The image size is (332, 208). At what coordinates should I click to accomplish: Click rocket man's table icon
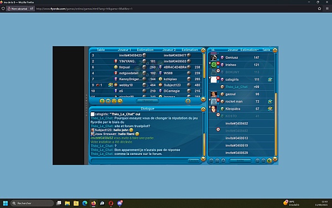tap(270, 102)
